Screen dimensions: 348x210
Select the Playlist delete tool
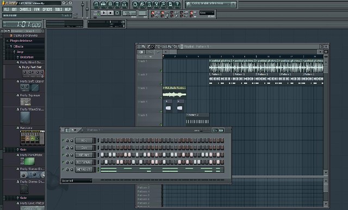157,47
